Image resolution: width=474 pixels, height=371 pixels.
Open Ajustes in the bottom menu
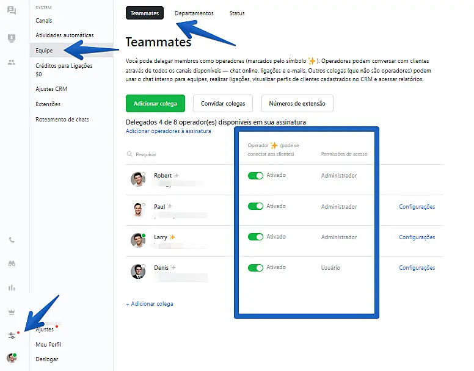[x=45, y=330]
